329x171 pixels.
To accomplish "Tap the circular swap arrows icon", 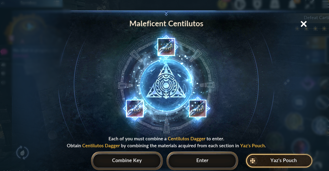I will pyautogui.click(x=22, y=153).
